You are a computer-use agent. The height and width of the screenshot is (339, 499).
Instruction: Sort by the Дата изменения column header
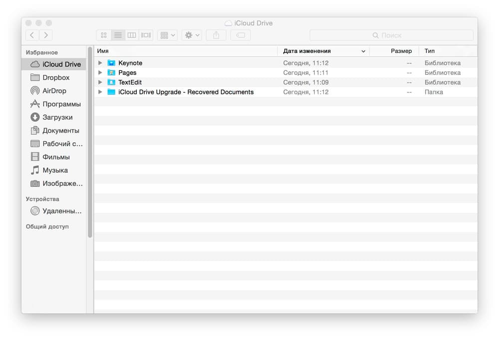[x=323, y=51]
